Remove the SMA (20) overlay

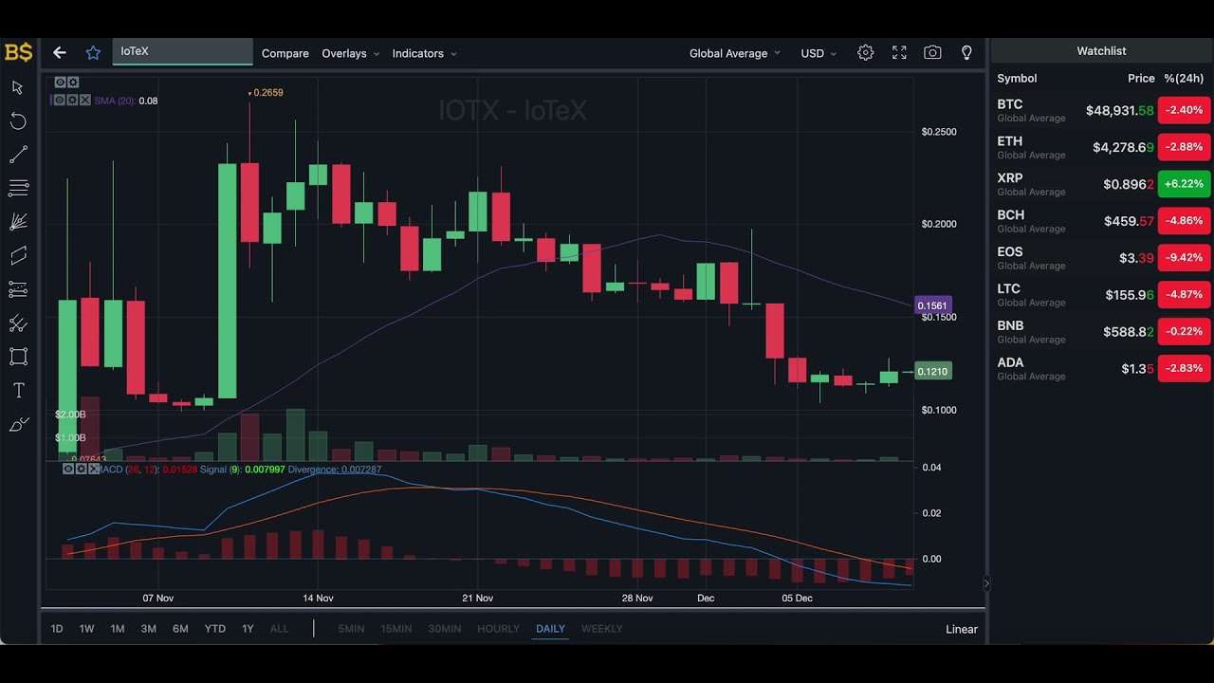pos(85,100)
